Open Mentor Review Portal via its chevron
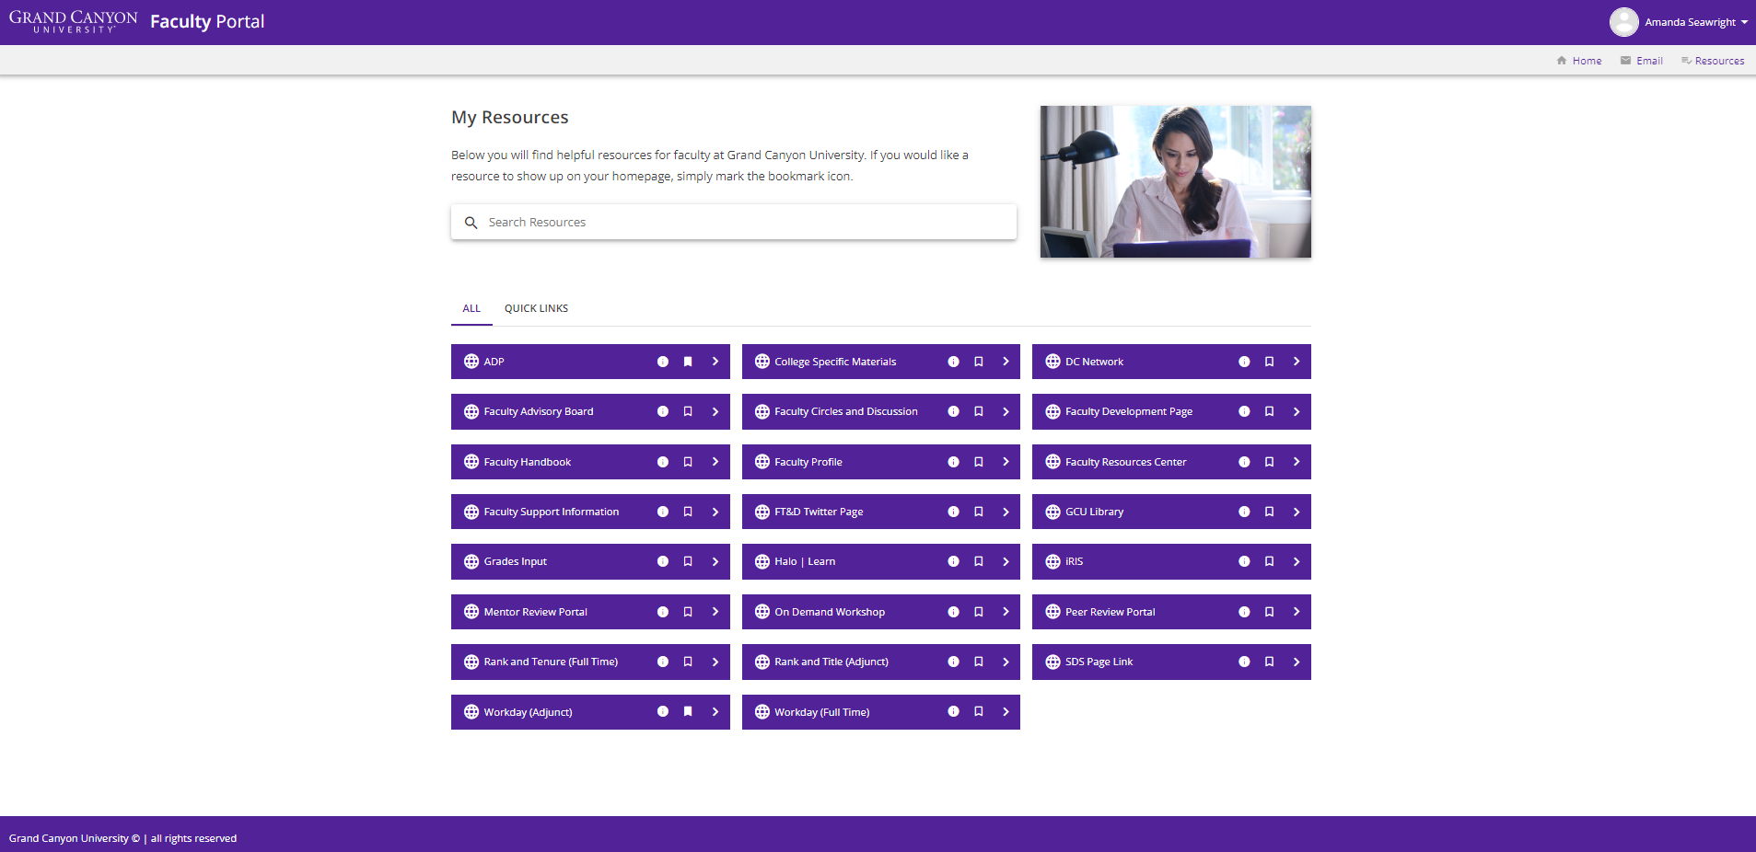 [x=715, y=612]
